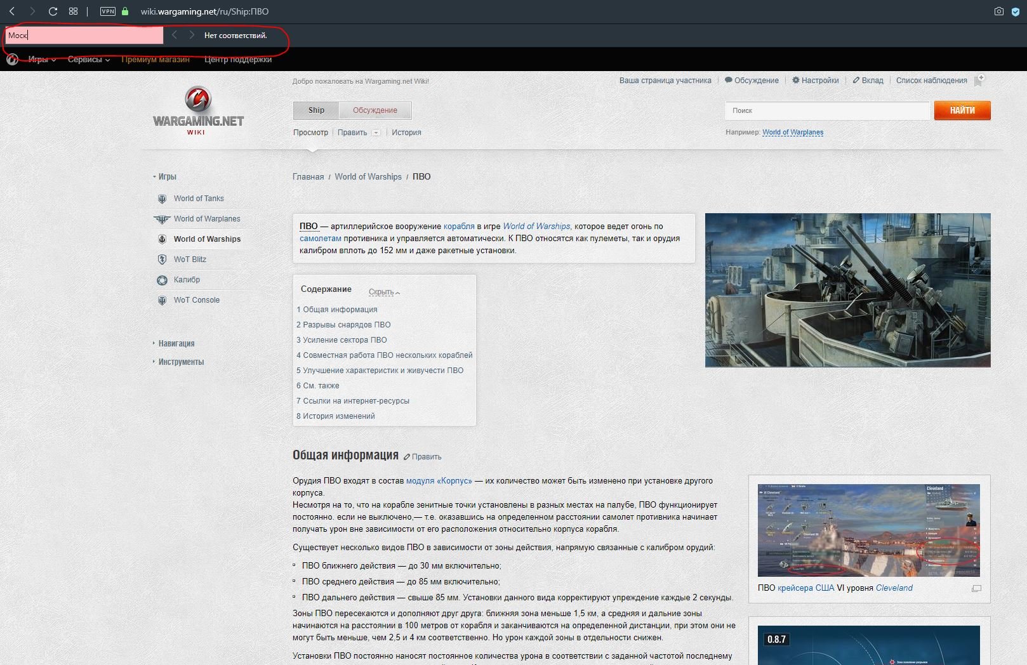Open the Настройки user link
1027x665 pixels.
point(815,81)
